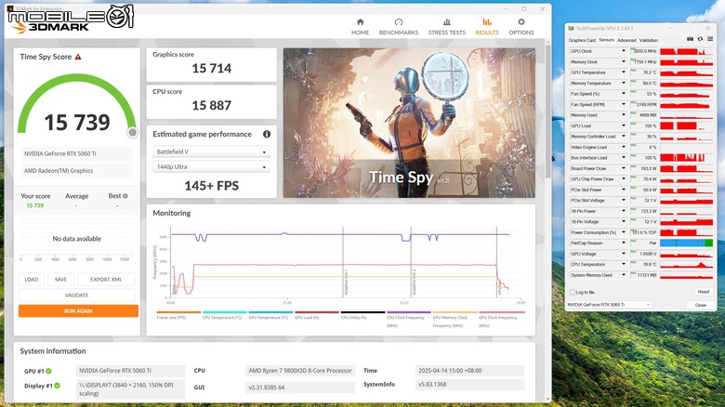The image size is (725, 407).
Task: Click the Bus Interface Load history graph
Action: (x=686, y=158)
